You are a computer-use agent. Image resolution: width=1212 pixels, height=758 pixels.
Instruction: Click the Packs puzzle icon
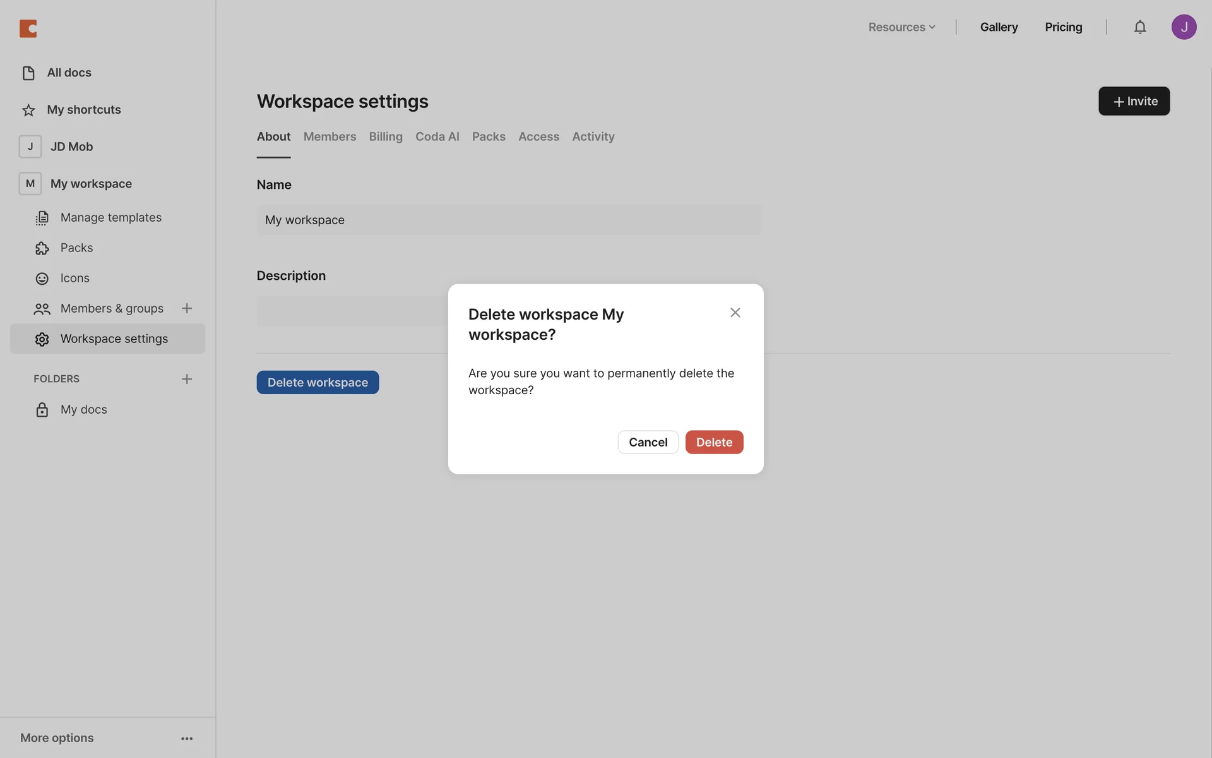coord(42,248)
